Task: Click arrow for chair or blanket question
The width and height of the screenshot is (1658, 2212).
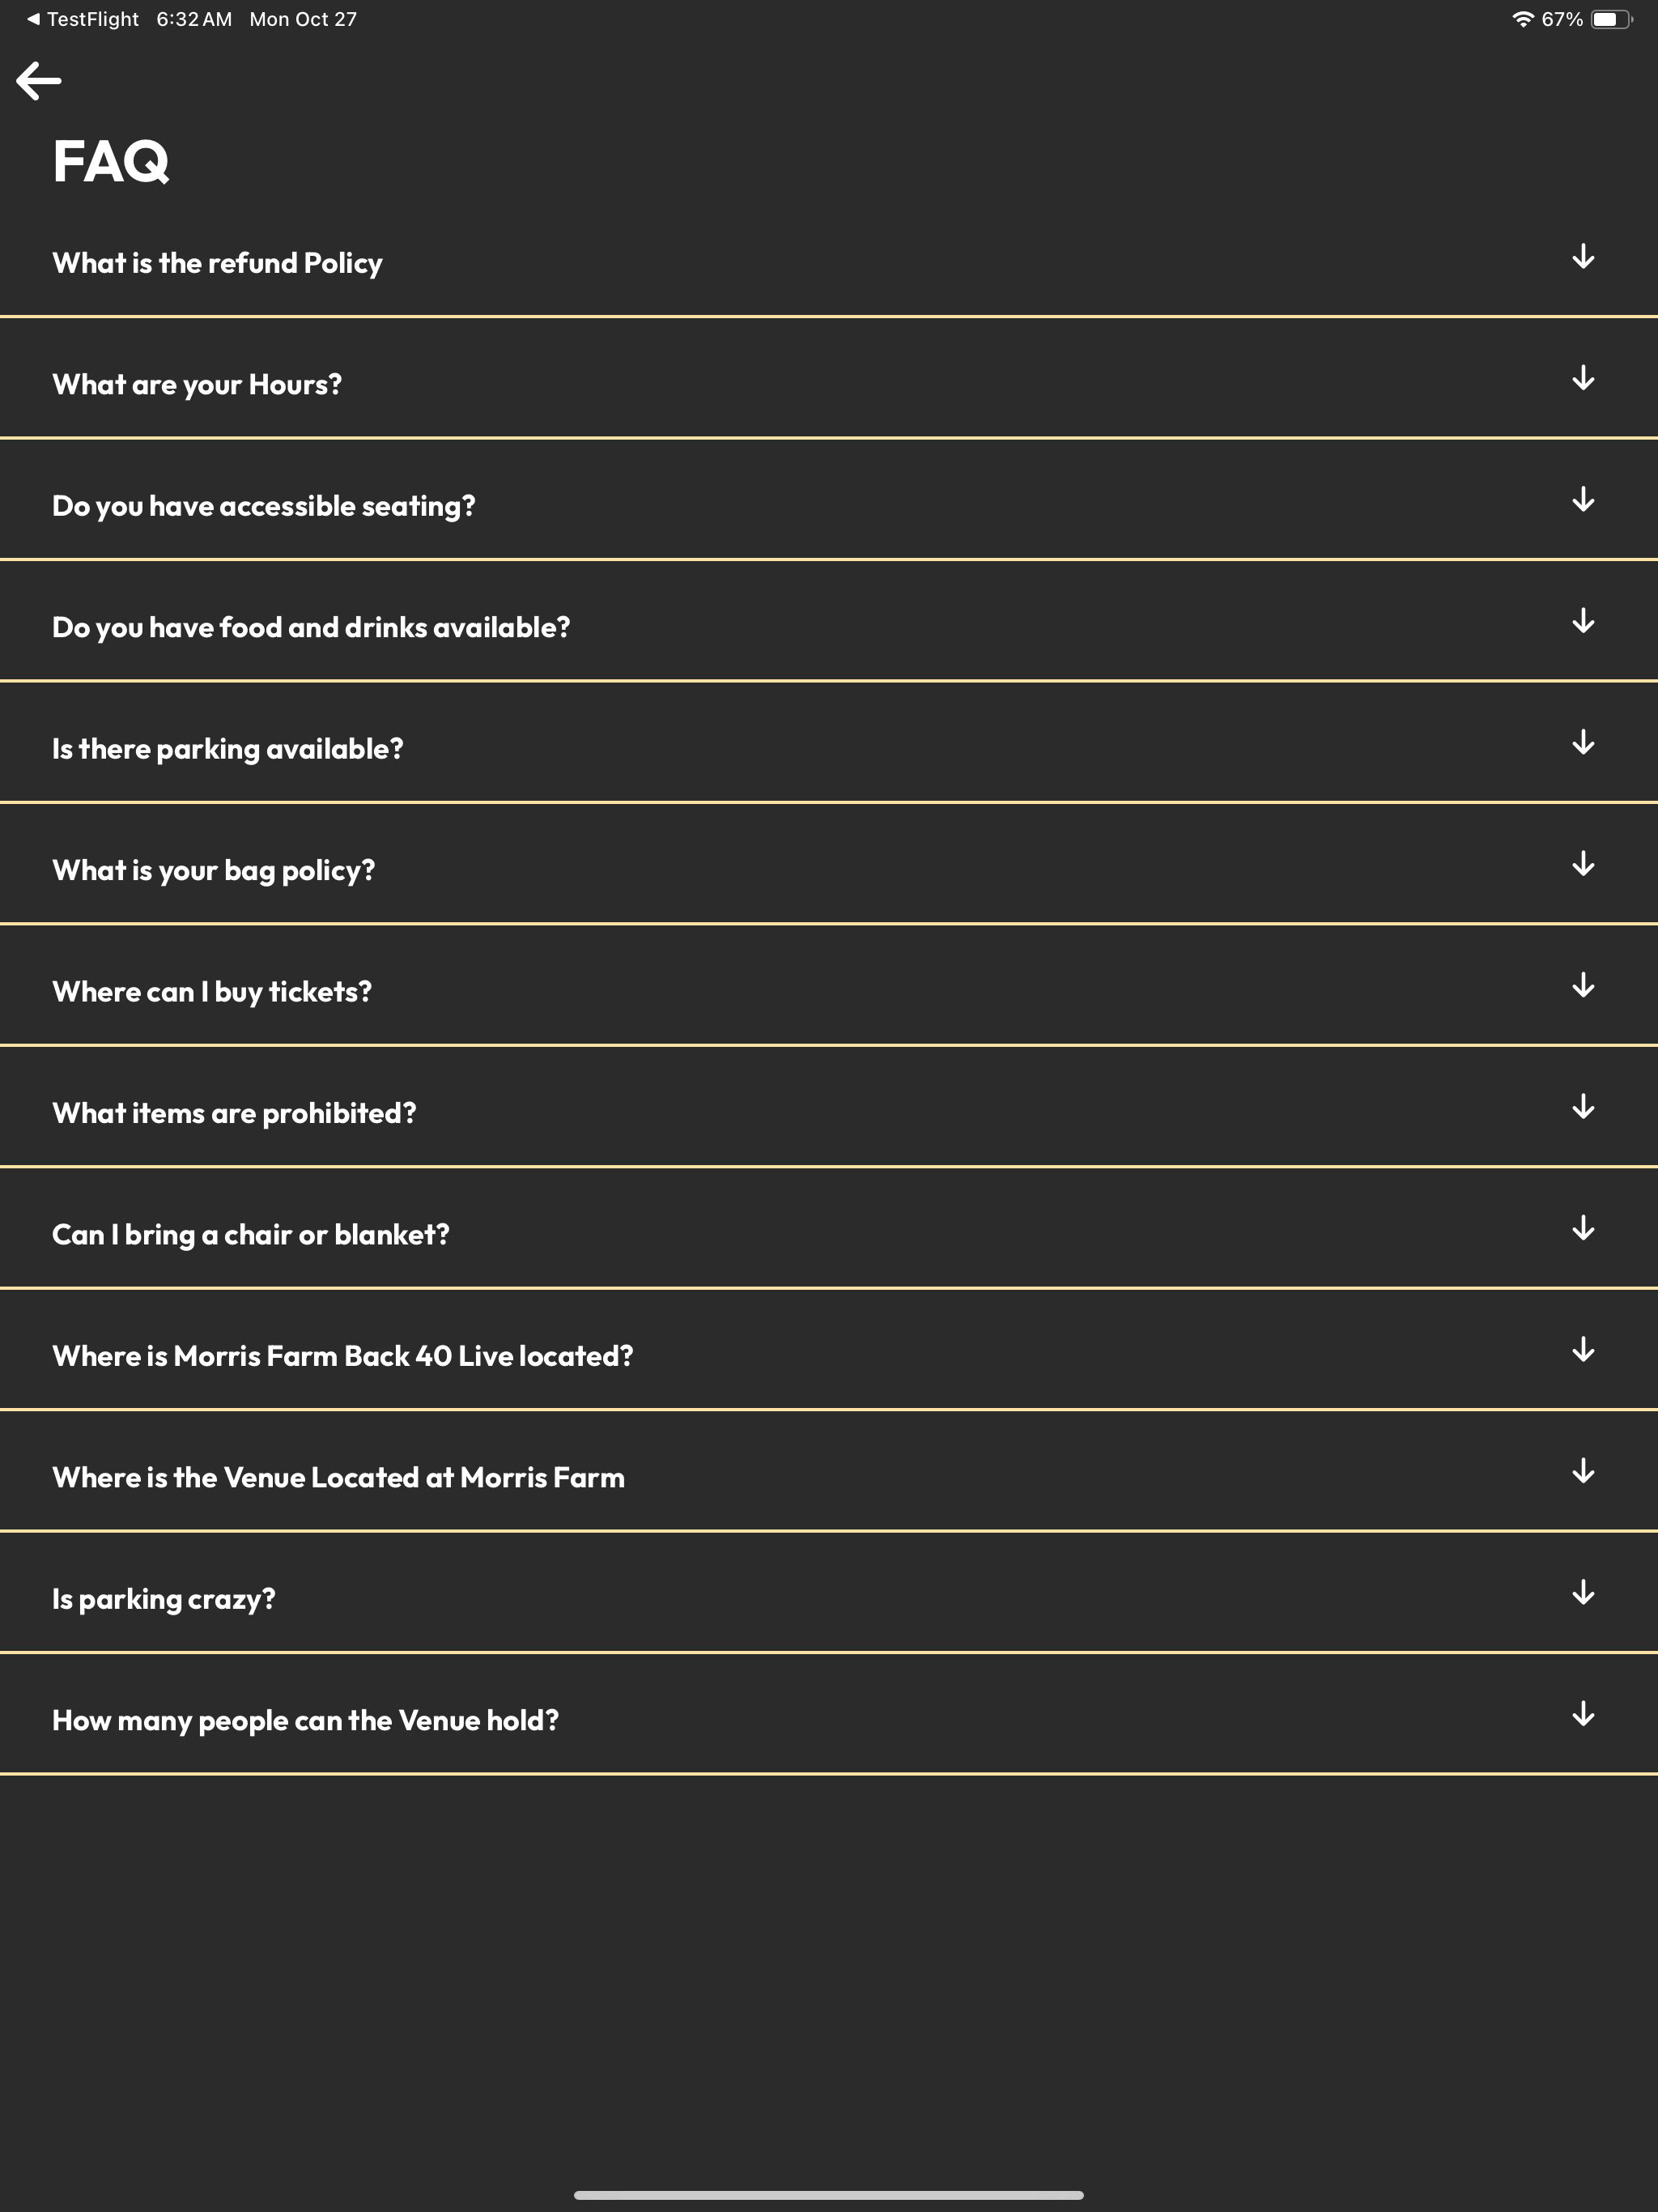Action: pyautogui.click(x=1583, y=1229)
